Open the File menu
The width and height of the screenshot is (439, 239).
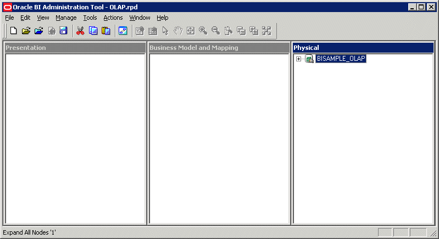(9, 18)
